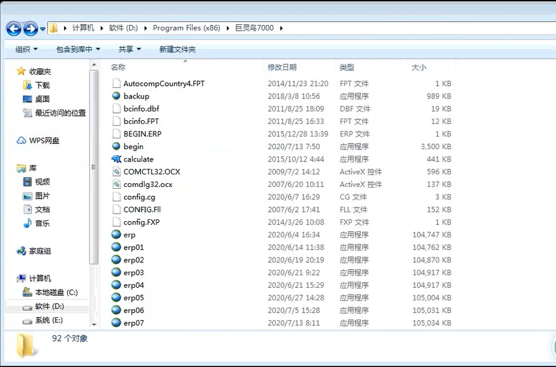The width and height of the screenshot is (556, 367).
Task: Click the 下载 folder icon in favorites
Action: click(27, 85)
